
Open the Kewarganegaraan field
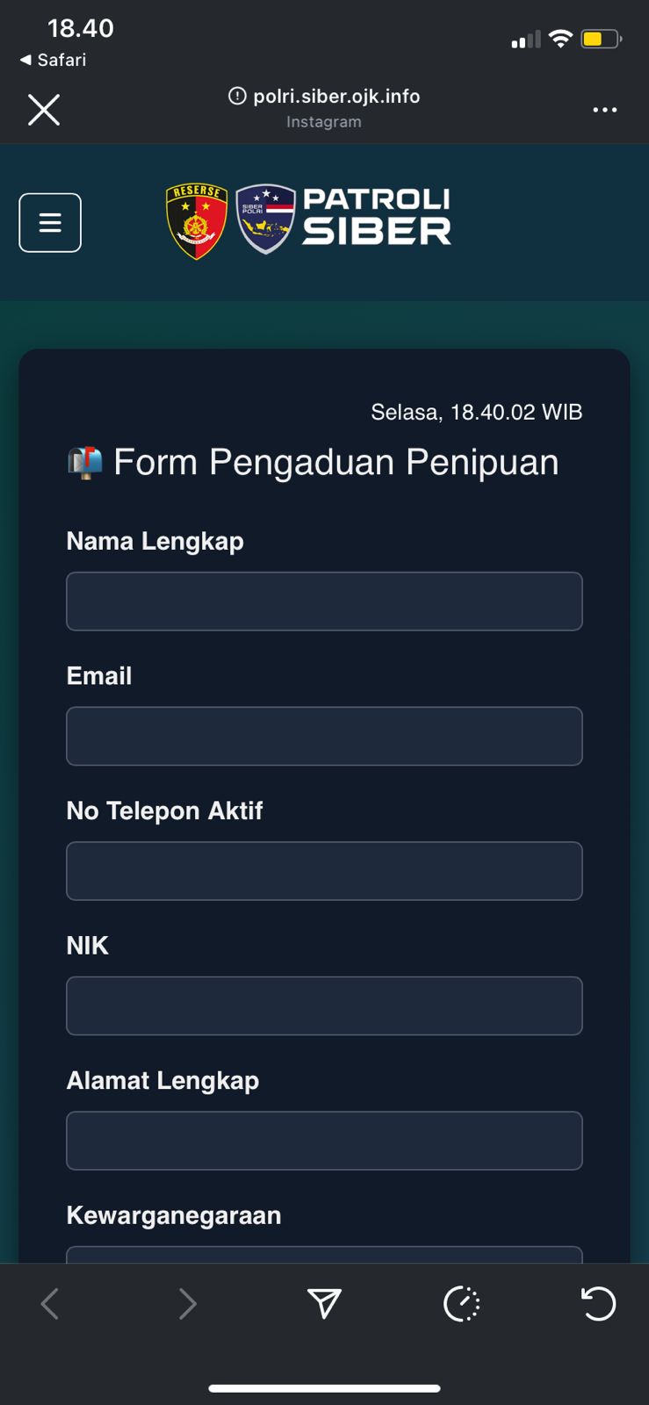324,1255
